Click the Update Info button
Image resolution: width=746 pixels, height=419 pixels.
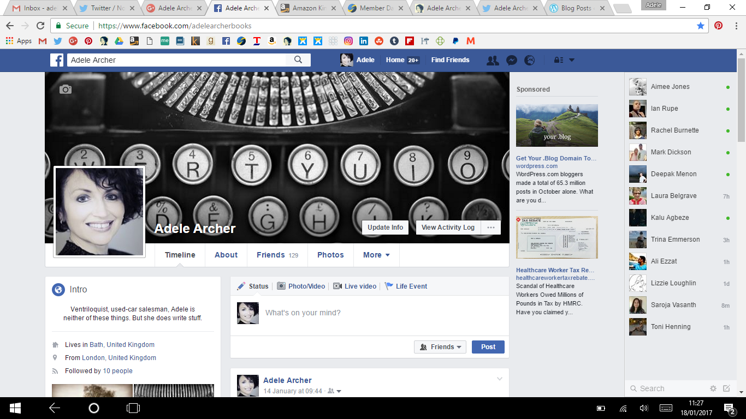tap(385, 228)
